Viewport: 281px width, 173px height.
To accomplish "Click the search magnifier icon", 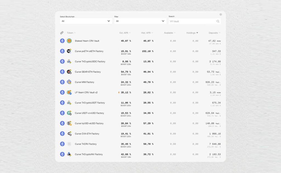I will pos(218,21).
